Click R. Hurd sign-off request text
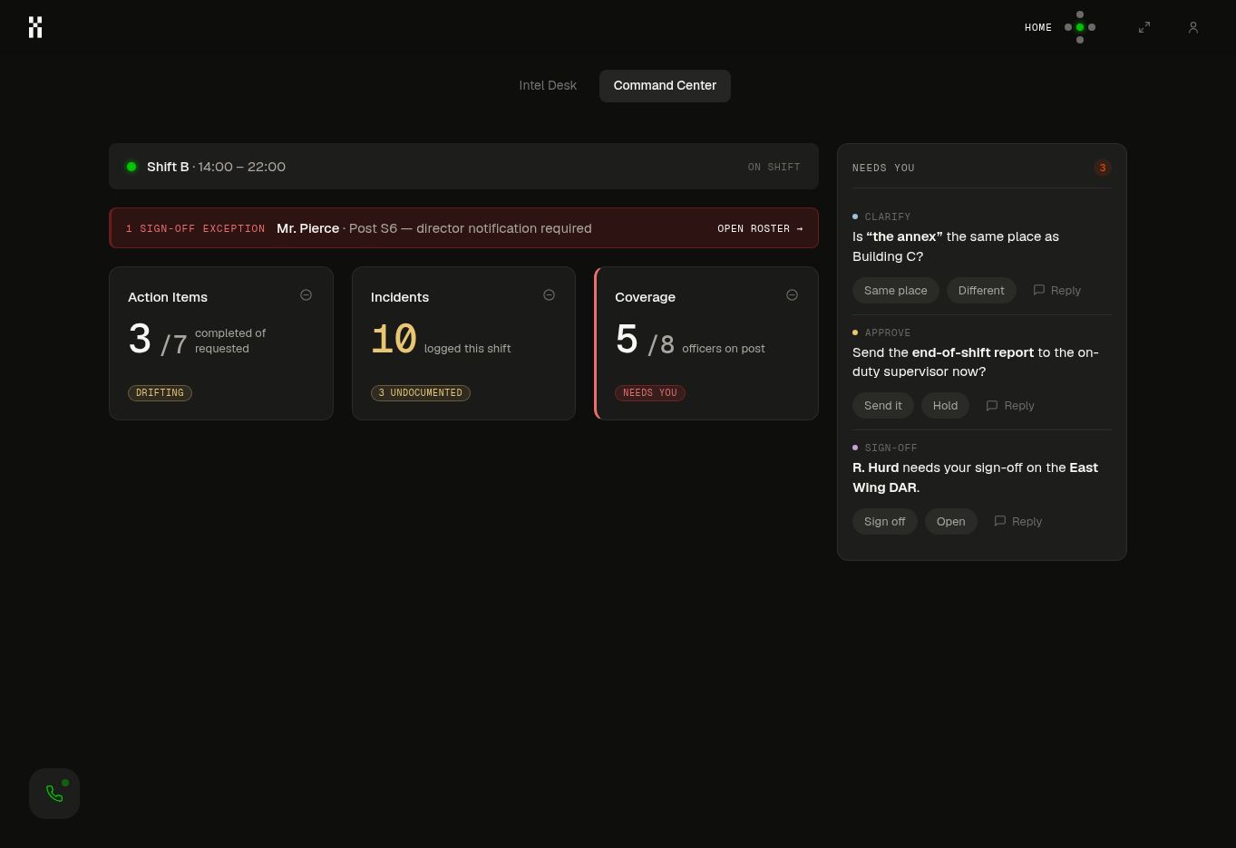The image size is (1236, 848). 975,477
